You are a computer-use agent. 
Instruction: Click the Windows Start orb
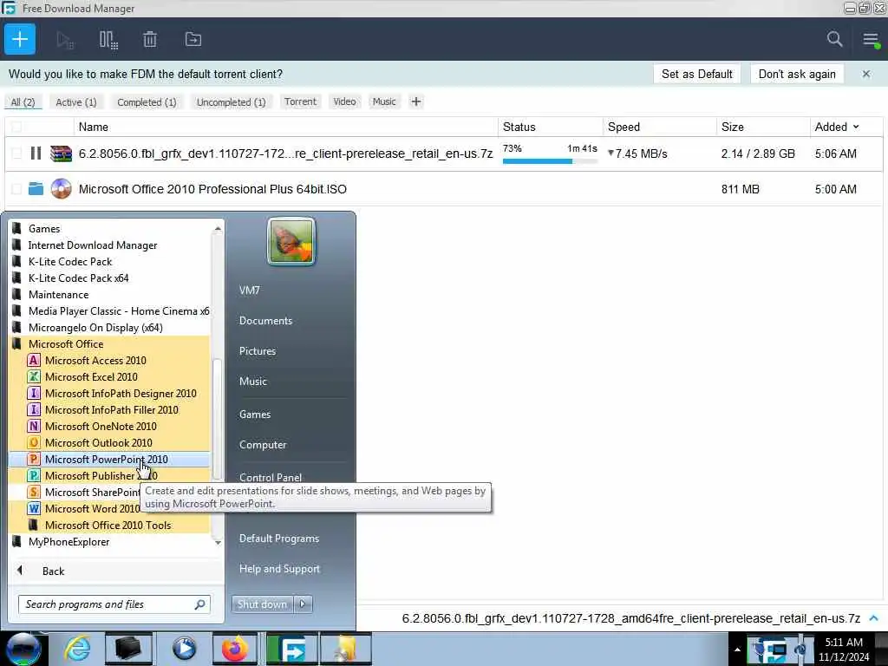[x=23, y=649]
